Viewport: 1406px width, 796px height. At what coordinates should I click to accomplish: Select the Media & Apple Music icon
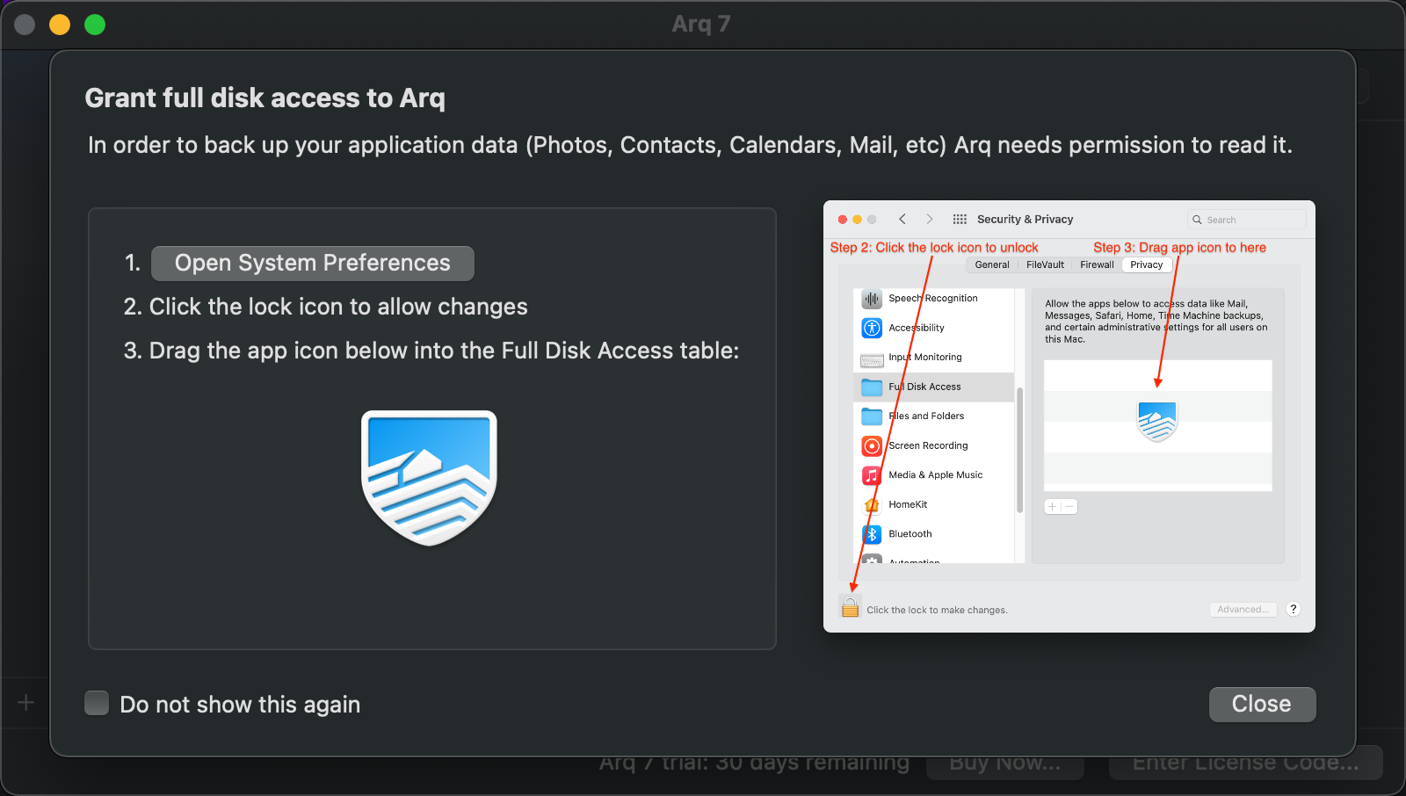coord(872,475)
